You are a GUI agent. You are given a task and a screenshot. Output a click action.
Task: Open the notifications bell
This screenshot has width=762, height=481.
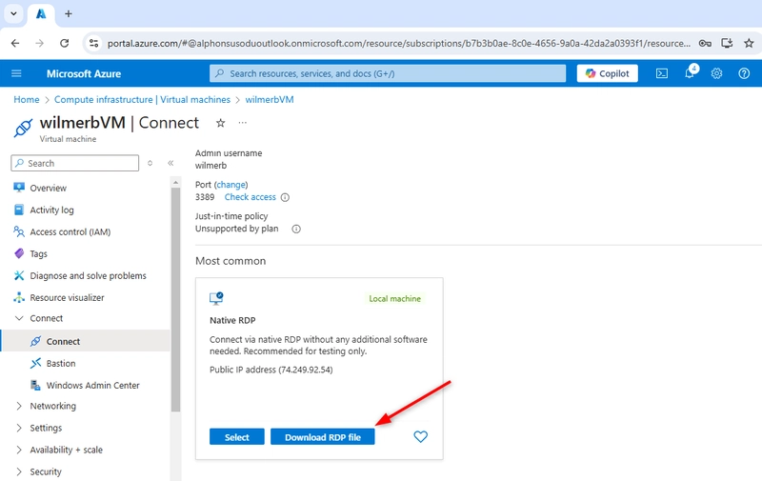pyautogui.click(x=690, y=73)
